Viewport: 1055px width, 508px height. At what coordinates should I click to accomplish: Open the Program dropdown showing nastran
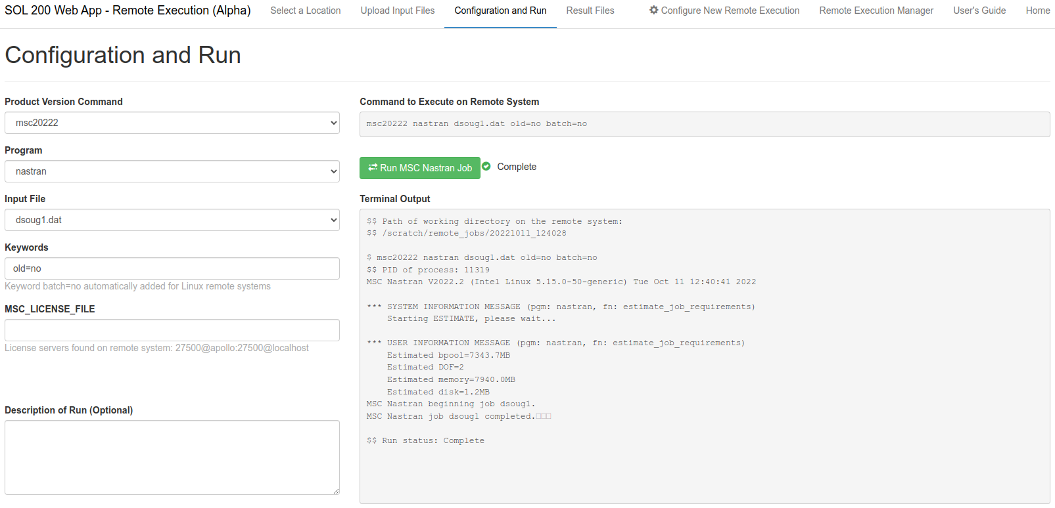(x=172, y=171)
